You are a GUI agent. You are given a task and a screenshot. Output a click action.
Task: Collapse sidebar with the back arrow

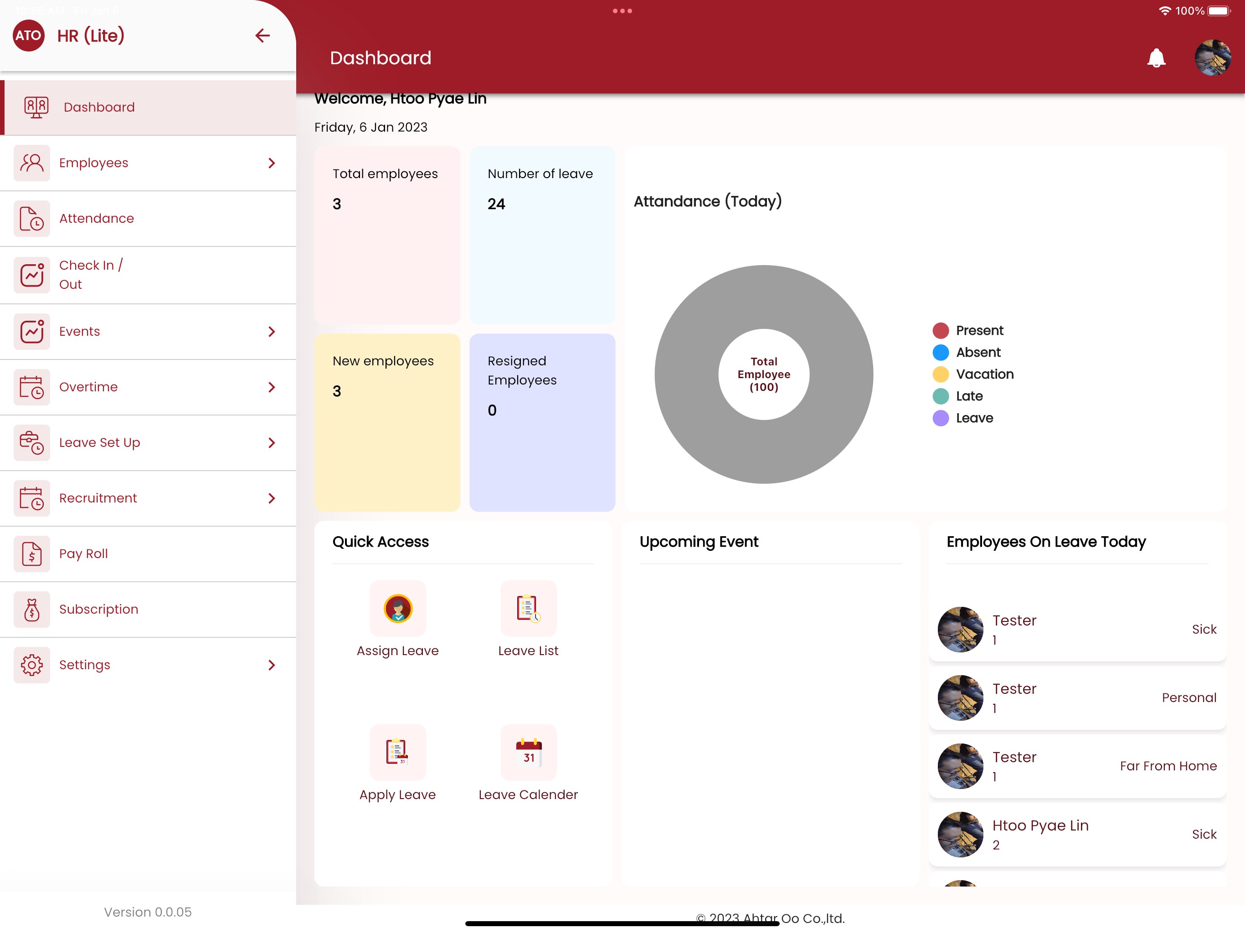262,36
